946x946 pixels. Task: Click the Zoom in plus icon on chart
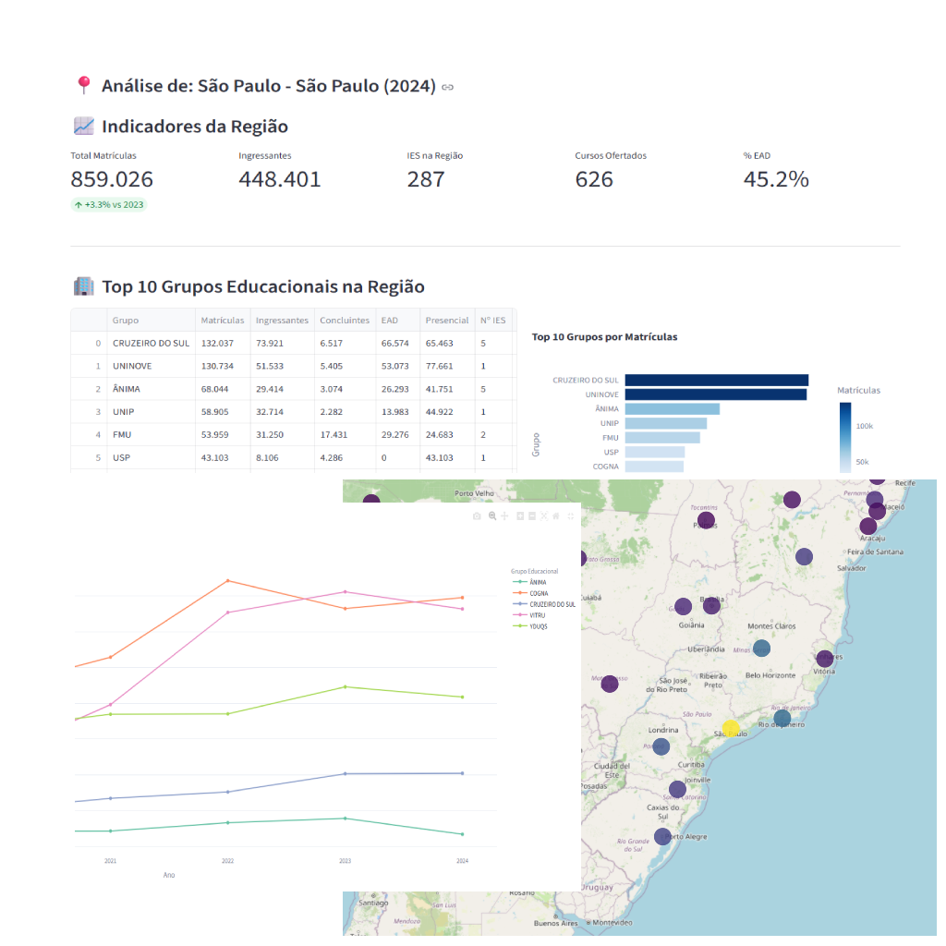[x=520, y=515]
